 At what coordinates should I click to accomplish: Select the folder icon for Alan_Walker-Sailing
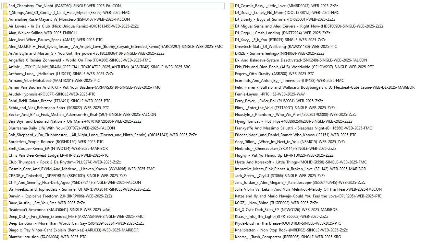tap(5, 33)
